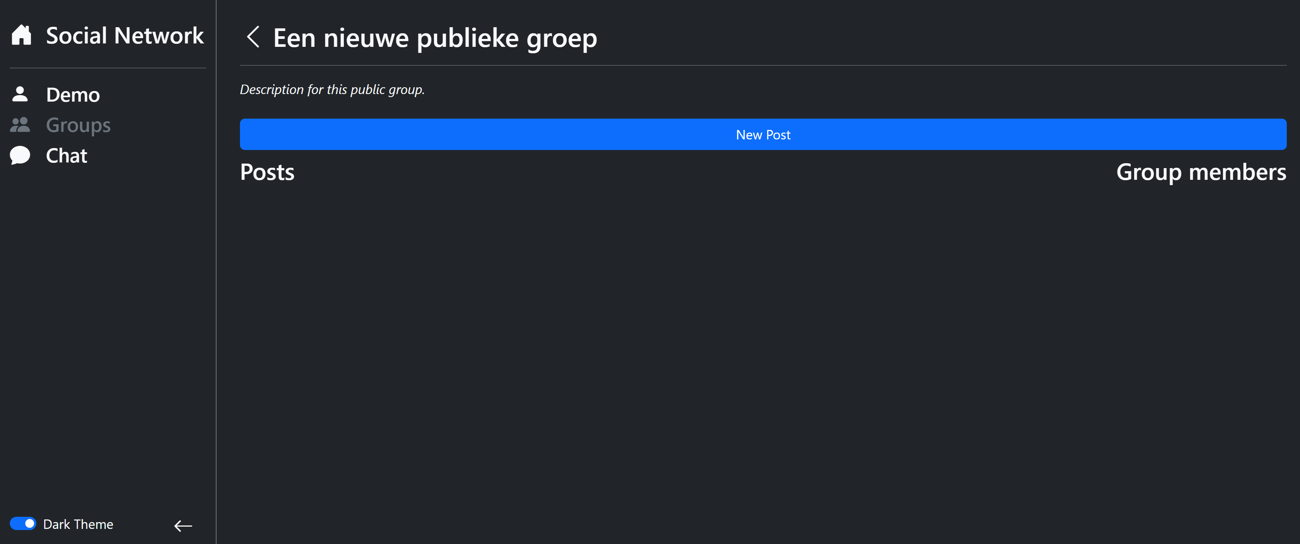Click the Demo user profile icon

(x=20, y=94)
